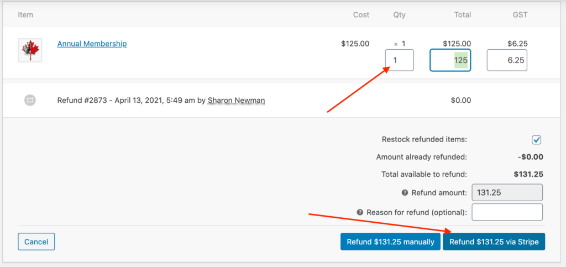This screenshot has width=566, height=267.
Task: Click the Refund amount field showing 131.25
Action: click(507, 193)
